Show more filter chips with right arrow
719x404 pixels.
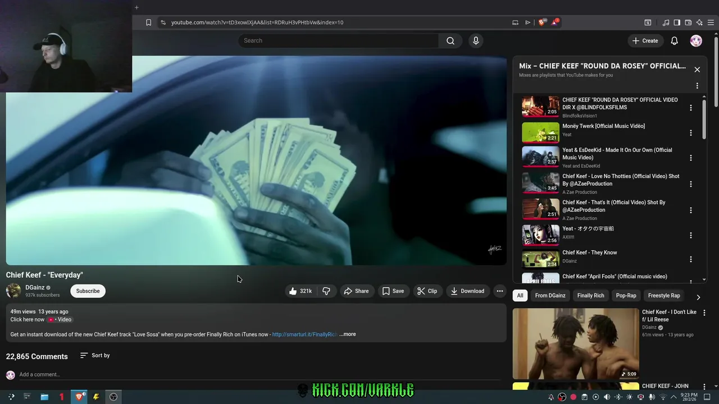click(x=698, y=297)
